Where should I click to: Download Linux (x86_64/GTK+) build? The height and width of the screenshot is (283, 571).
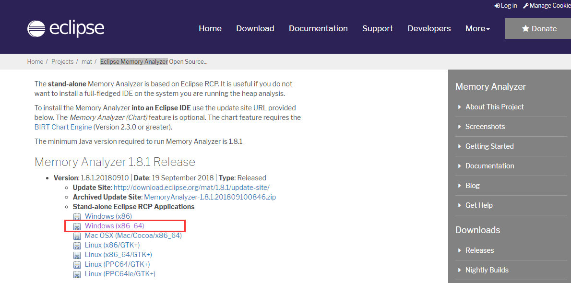(119, 254)
